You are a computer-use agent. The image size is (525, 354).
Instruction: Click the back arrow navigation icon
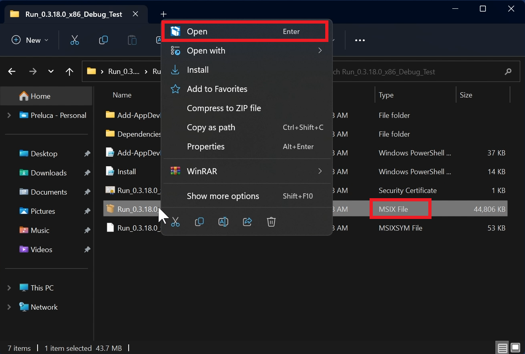11,72
